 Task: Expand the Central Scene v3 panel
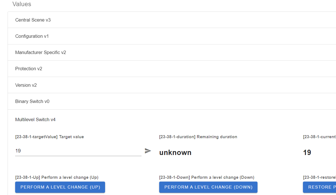tap(33, 20)
